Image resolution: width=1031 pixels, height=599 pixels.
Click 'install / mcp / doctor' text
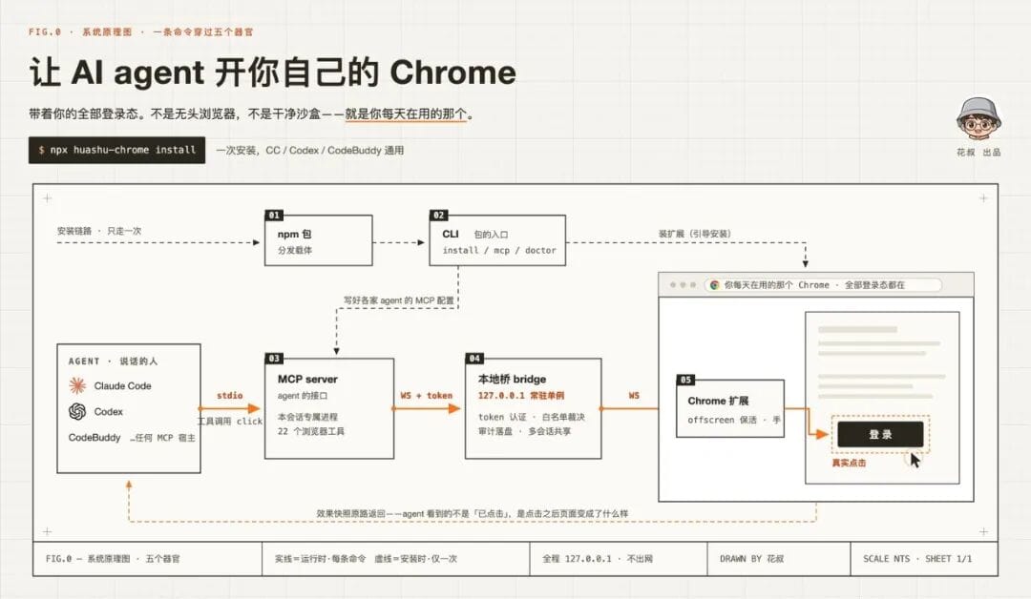[499, 250]
